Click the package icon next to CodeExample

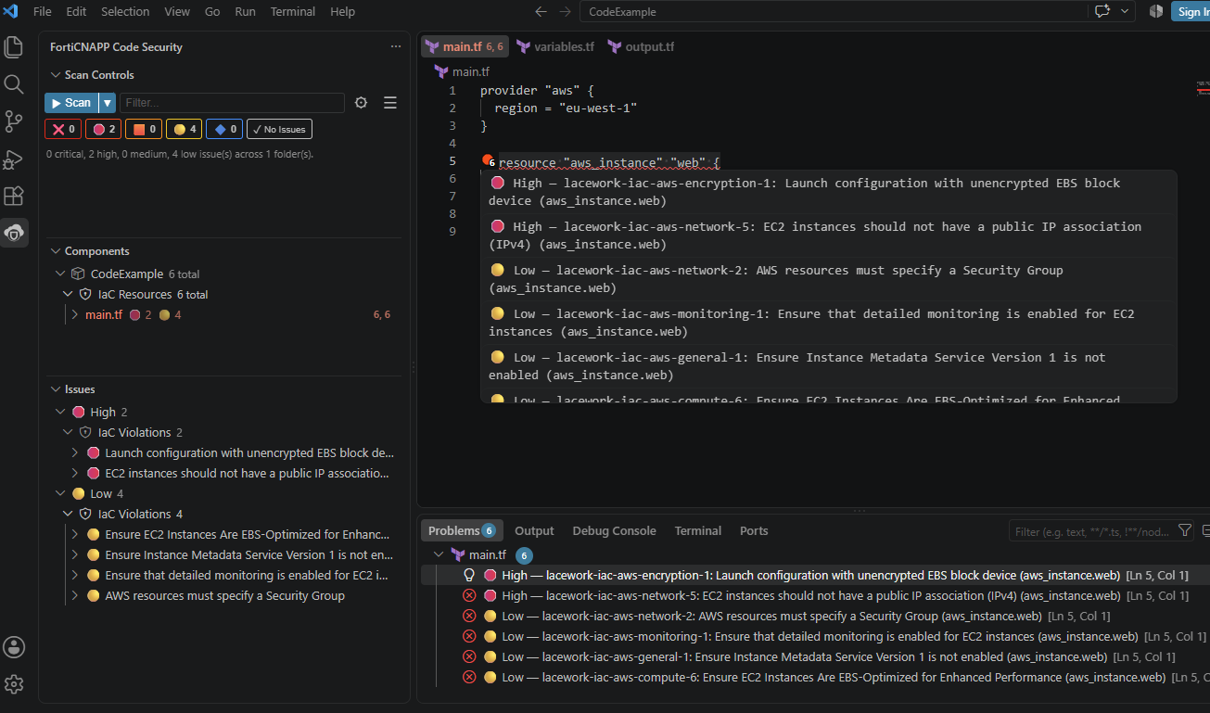click(78, 274)
